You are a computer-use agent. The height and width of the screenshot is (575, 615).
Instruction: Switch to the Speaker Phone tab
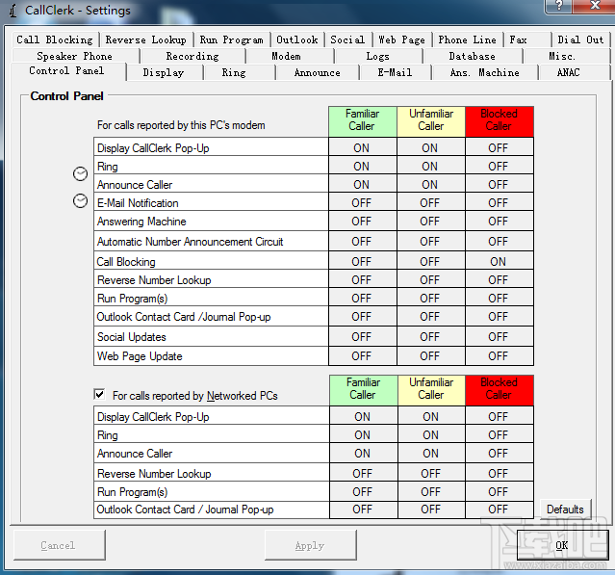(74, 56)
